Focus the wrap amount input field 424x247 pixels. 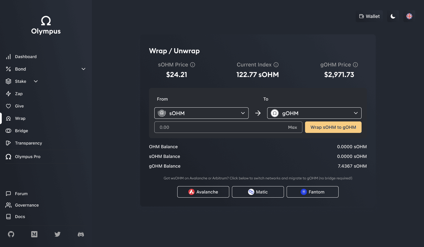pos(228,127)
